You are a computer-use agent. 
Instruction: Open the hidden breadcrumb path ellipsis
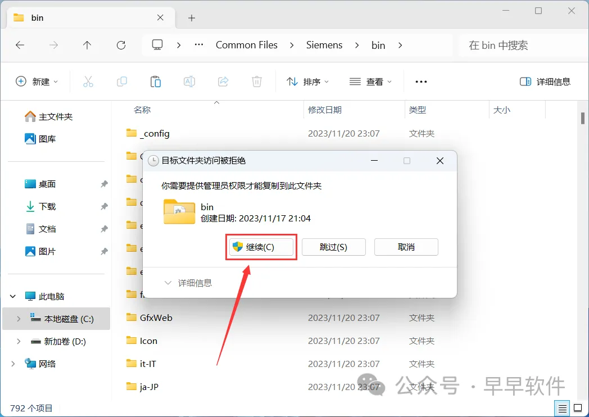(199, 45)
